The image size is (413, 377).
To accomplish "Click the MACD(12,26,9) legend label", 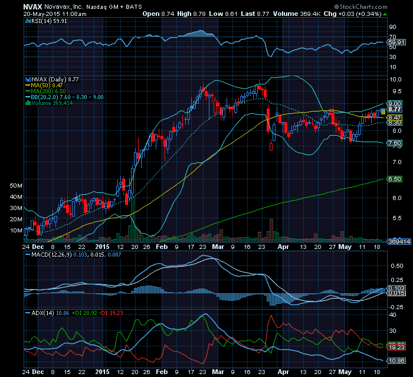I will 51,255.
